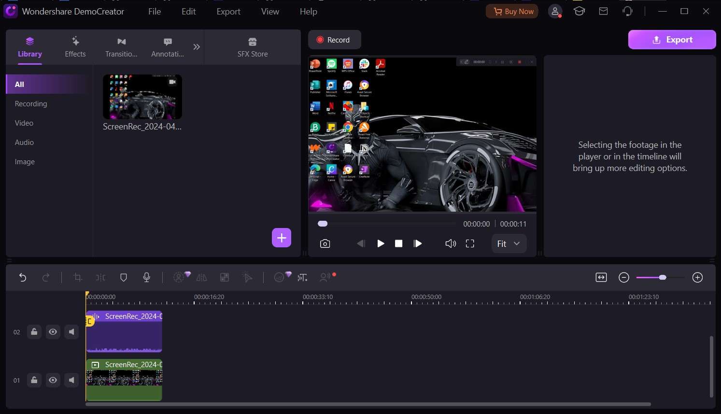
Task: Step back to previous frame
Action: (x=361, y=243)
